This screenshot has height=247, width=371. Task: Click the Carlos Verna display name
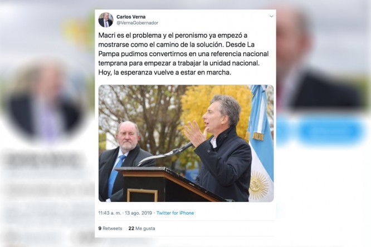[131, 17]
